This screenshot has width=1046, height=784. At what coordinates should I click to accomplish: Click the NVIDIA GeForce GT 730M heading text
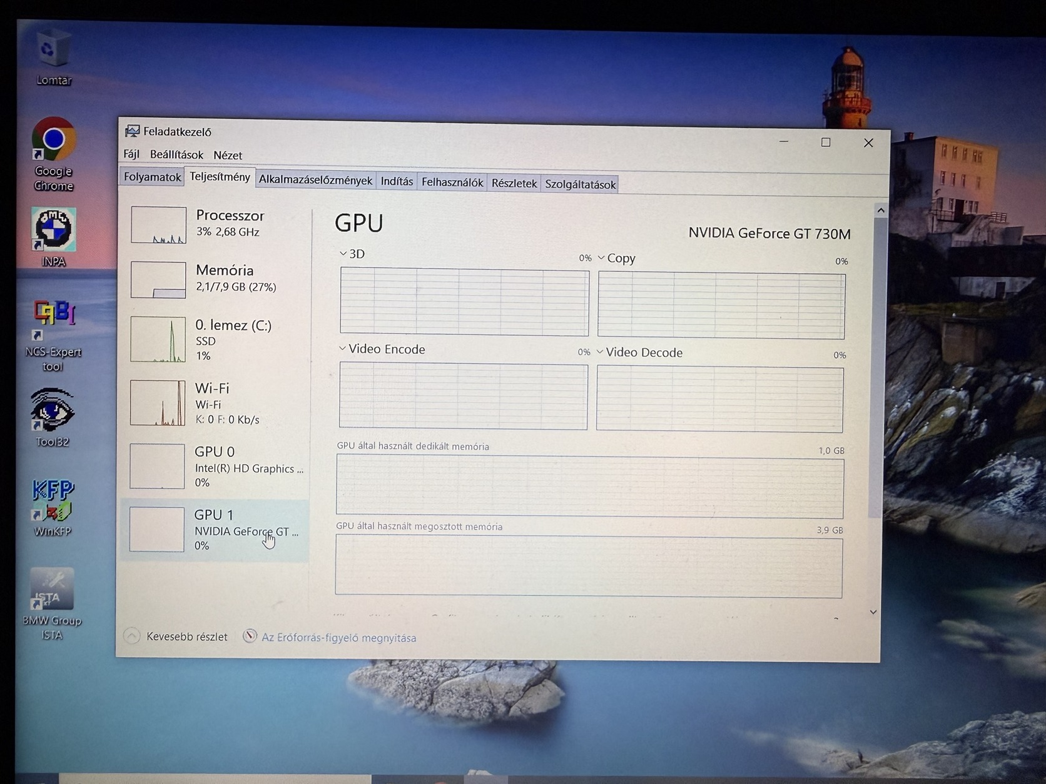[x=769, y=233]
